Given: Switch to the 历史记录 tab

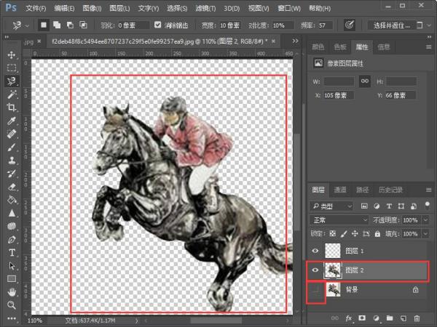Looking at the screenshot, I should 390,190.
